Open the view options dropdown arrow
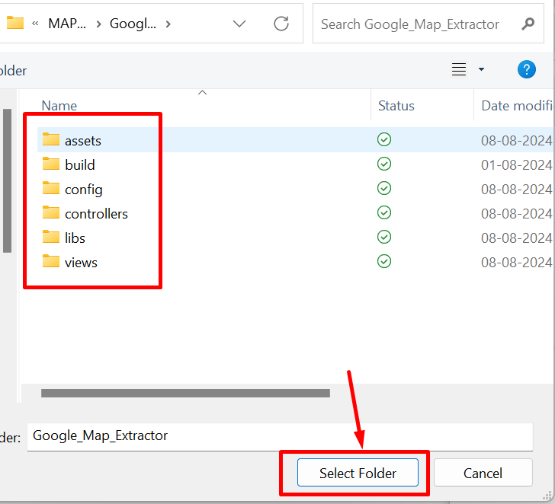Image resolution: width=555 pixels, height=504 pixels. coord(481,69)
